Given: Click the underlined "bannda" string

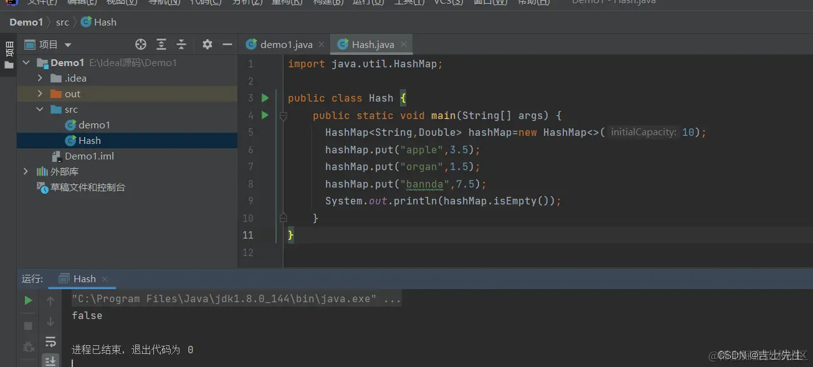Looking at the screenshot, I should pos(425,184).
